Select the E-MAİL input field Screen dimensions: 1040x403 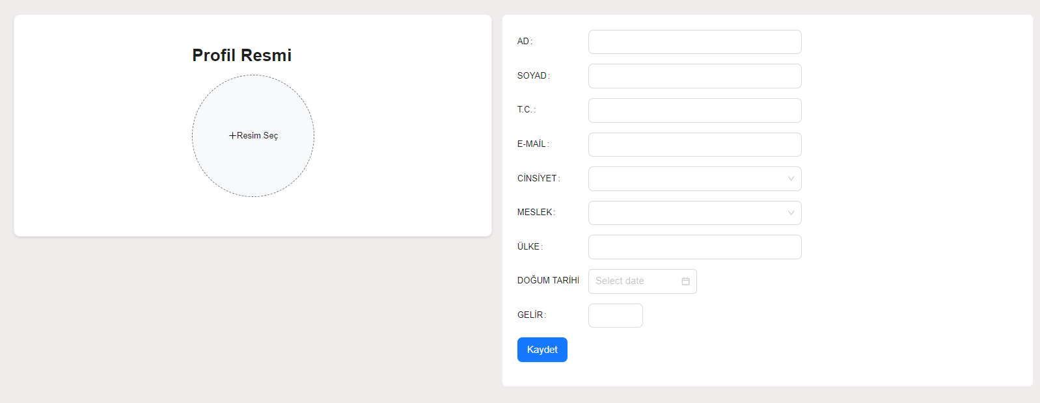[694, 145]
